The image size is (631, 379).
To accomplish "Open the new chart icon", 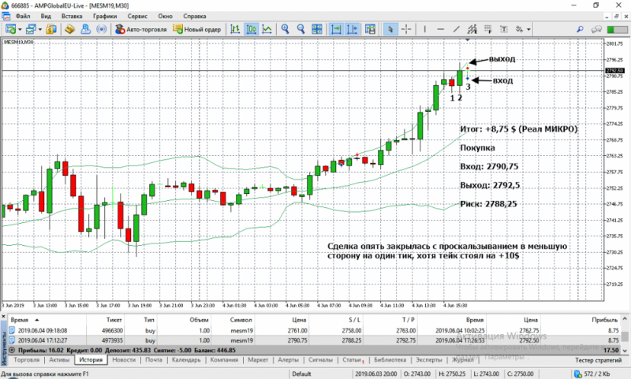I will [x=11, y=29].
